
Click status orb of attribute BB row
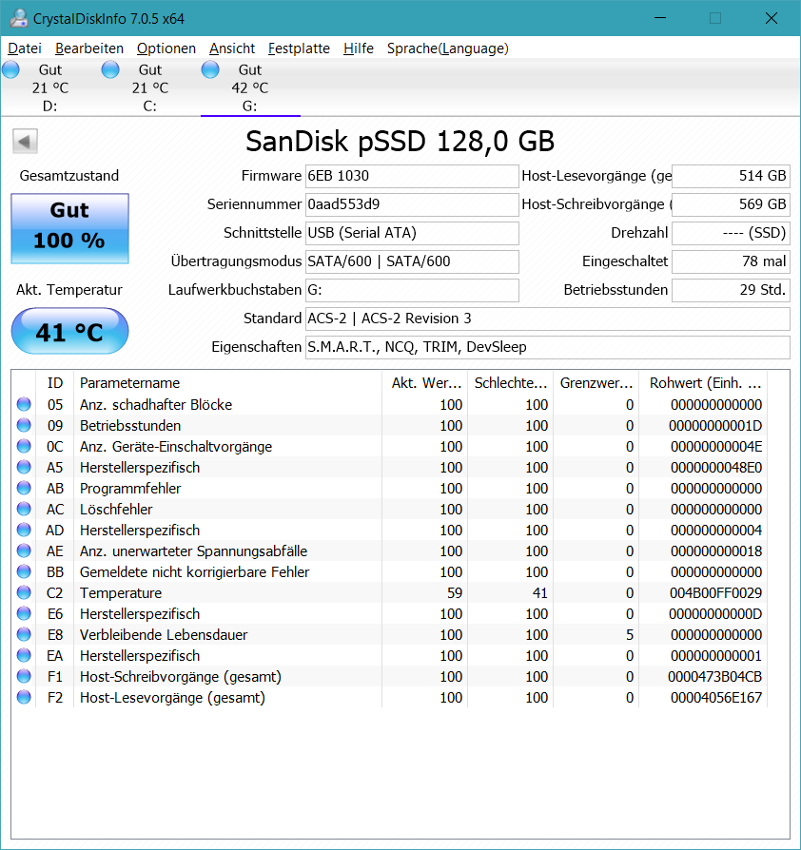24,572
